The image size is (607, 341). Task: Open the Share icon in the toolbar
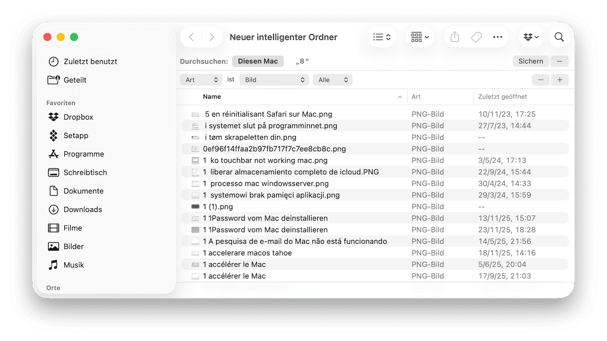(454, 37)
